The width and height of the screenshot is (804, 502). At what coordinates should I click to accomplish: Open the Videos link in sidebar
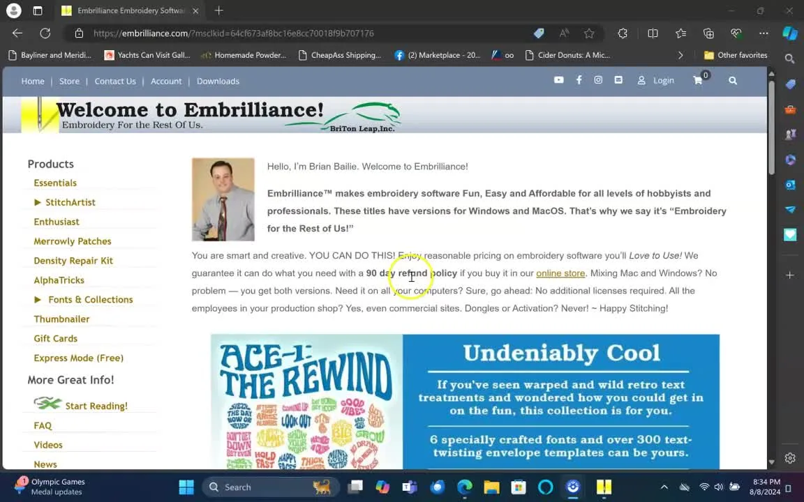[x=48, y=445]
